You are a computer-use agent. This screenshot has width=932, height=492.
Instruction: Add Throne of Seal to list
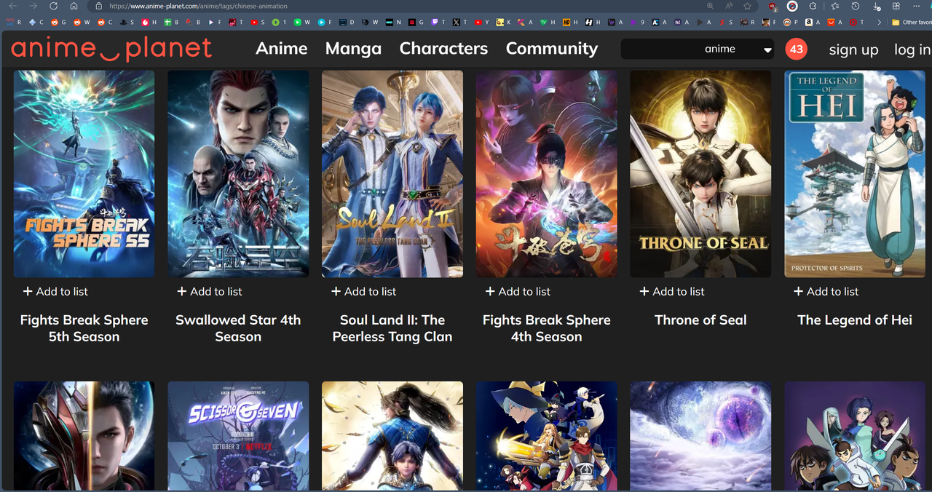pyautogui.click(x=672, y=291)
